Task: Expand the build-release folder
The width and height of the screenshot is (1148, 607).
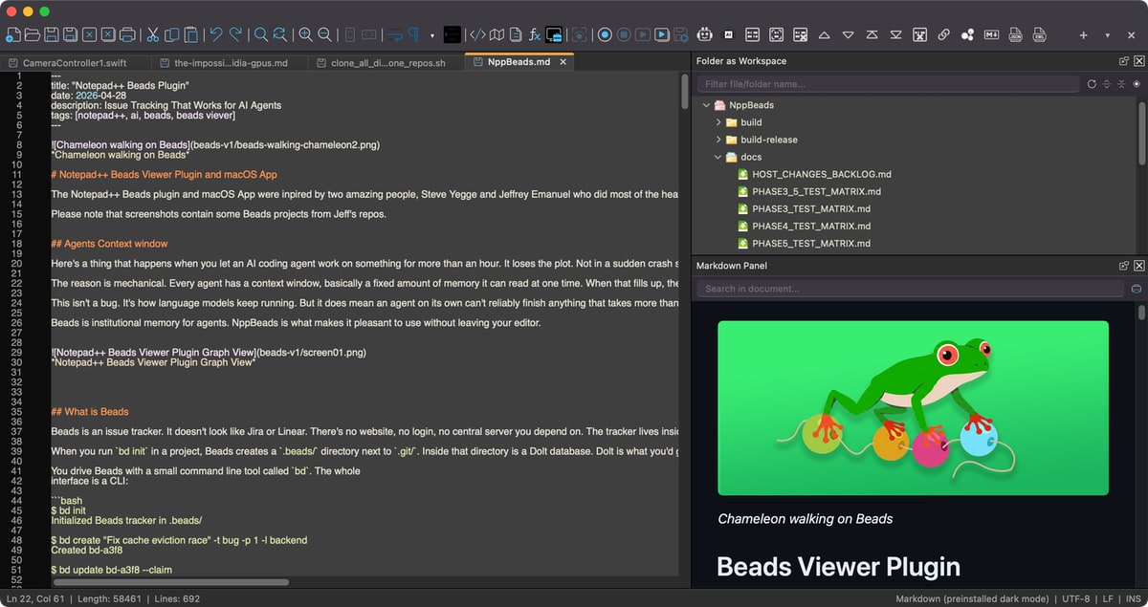Action: coord(718,140)
